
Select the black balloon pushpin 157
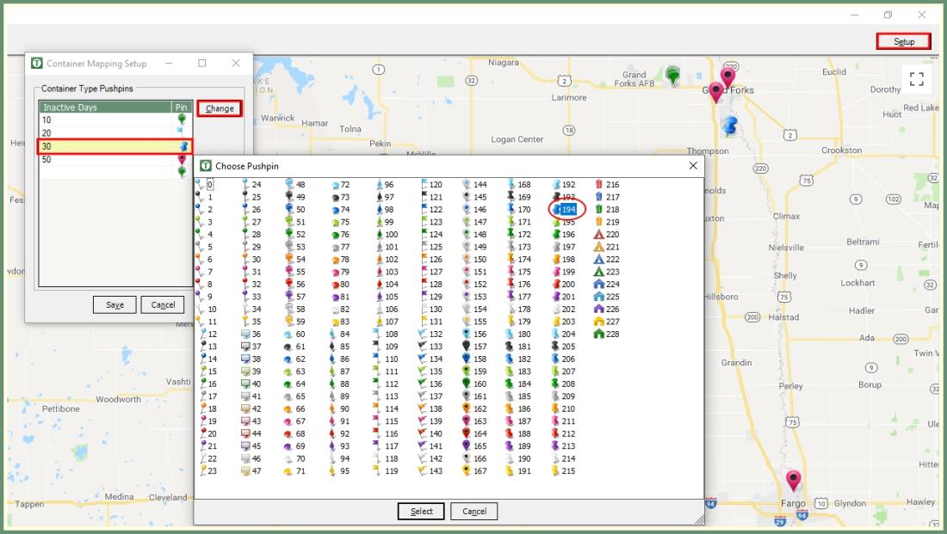click(474, 347)
